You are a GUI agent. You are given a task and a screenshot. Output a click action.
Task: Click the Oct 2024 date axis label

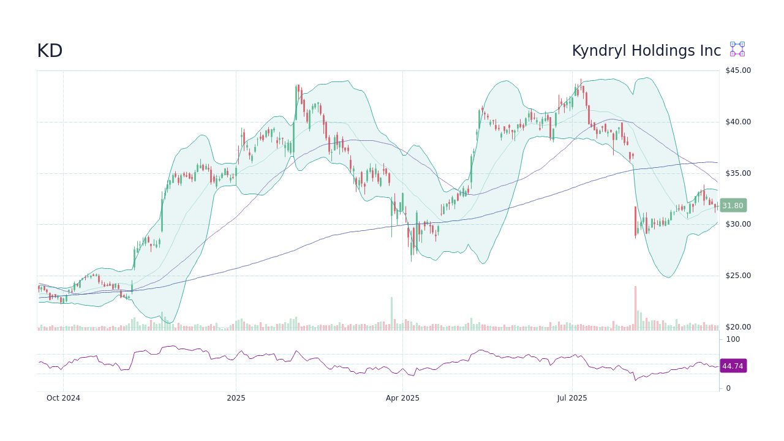[x=63, y=398]
